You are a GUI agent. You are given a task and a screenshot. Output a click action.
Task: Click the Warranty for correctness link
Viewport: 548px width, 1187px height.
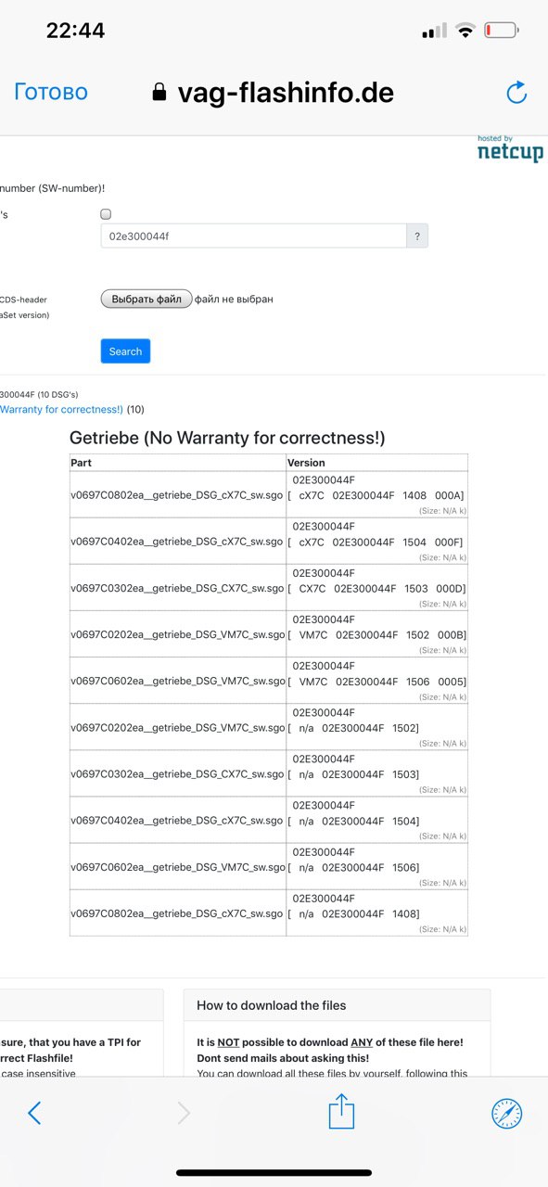[x=61, y=409]
